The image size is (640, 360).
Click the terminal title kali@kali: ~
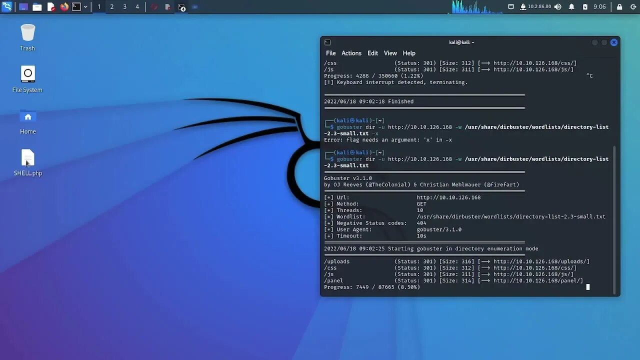[461, 42]
